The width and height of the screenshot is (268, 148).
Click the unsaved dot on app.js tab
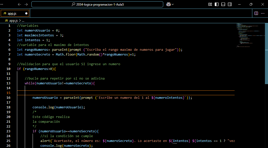tap(26, 13)
